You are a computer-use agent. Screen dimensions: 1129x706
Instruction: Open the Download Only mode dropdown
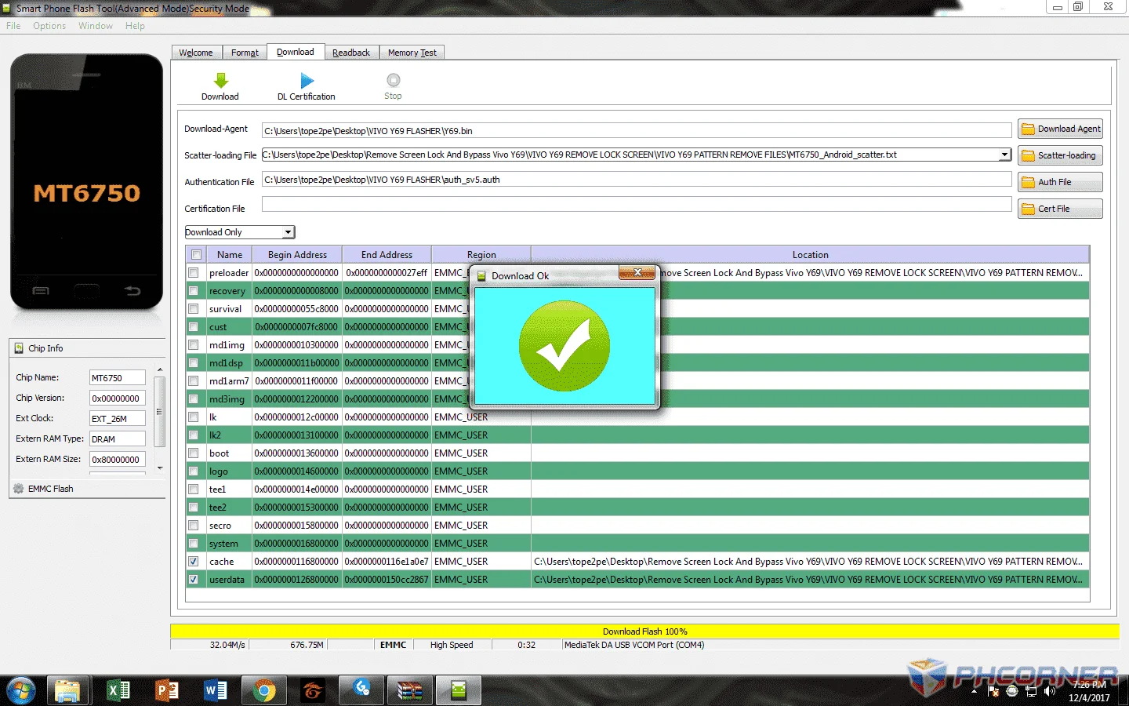click(239, 232)
